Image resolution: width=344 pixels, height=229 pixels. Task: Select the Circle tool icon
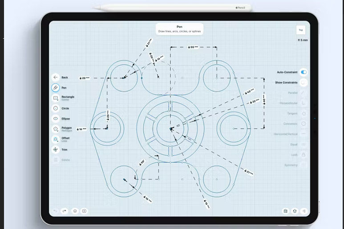click(55, 108)
